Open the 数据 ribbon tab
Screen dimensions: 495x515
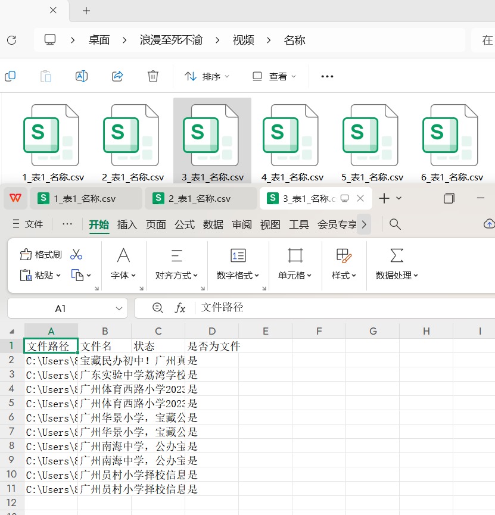(x=213, y=224)
